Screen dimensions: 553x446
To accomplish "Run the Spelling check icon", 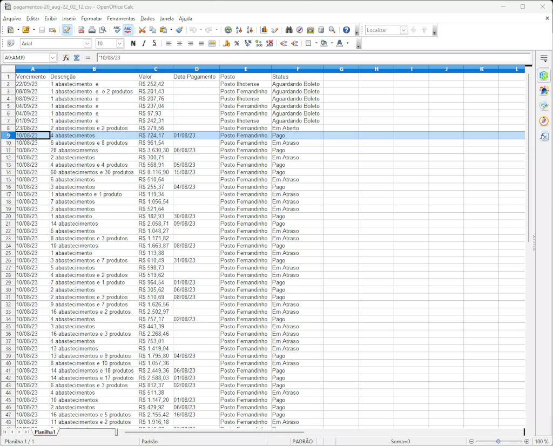I will 117,30.
